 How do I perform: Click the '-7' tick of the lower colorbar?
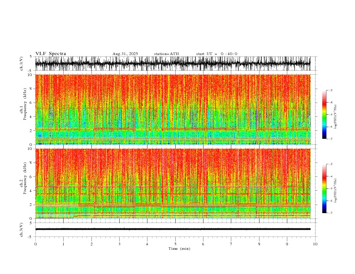click(330, 213)
